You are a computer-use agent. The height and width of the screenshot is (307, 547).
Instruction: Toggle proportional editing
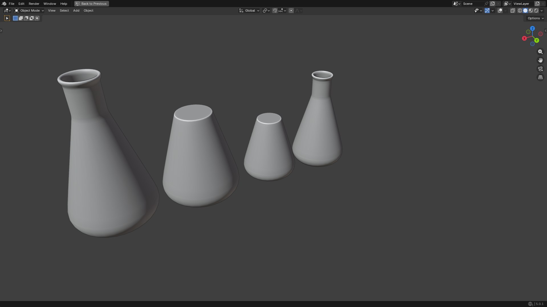click(x=291, y=11)
